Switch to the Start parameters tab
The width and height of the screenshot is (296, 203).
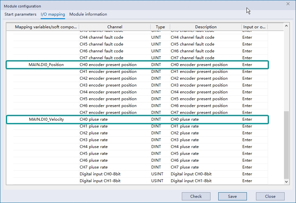pos(20,14)
